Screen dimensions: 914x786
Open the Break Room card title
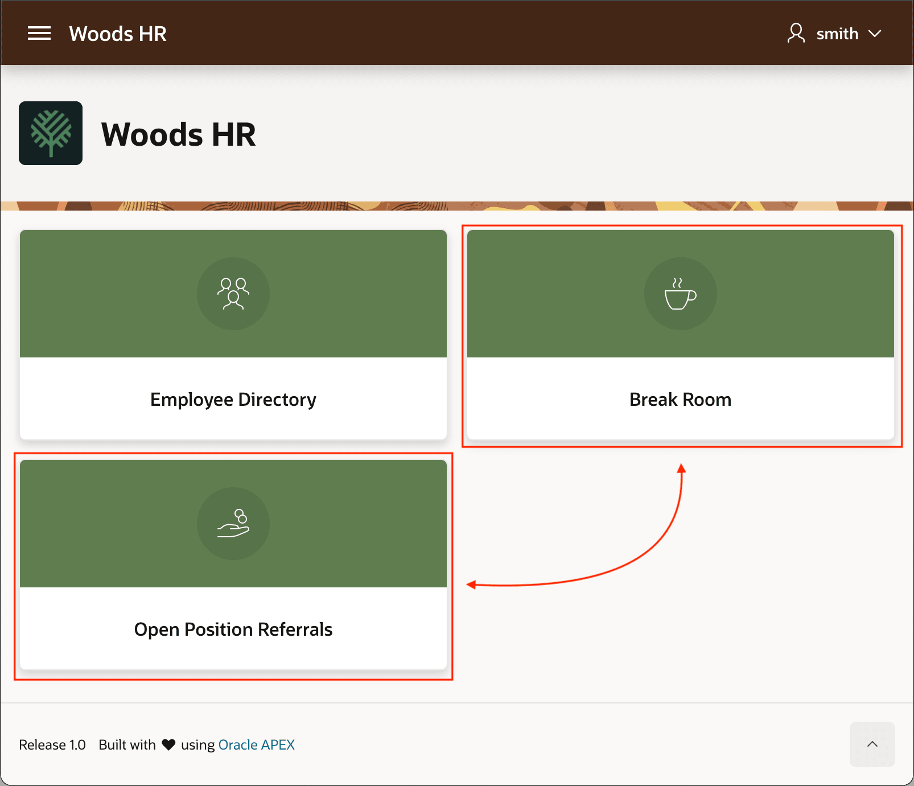pyautogui.click(x=681, y=400)
